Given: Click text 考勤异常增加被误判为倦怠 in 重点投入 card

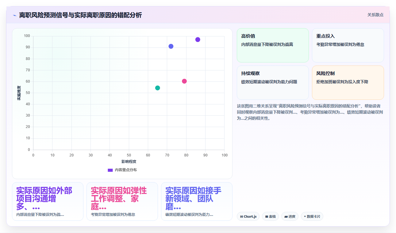Looking at the screenshot, I should pyautogui.click(x=340, y=44).
